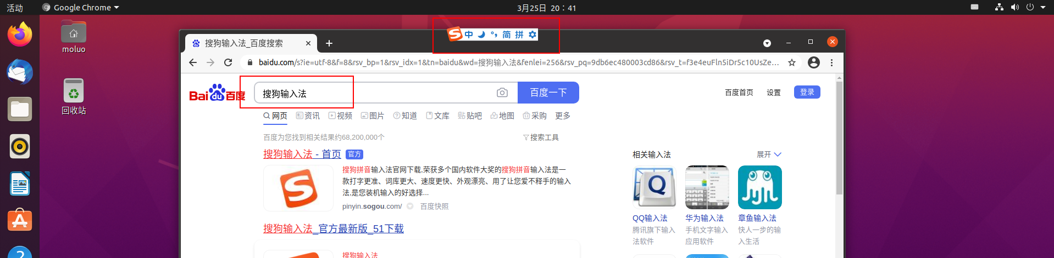The height and width of the screenshot is (258, 1054).
Task: Switch to the 资讯 tab
Action: coord(308,116)
